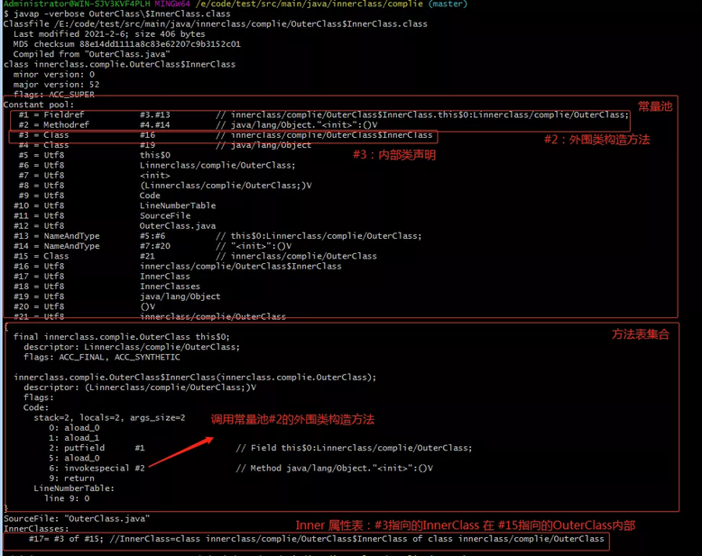
Task: Click the OuterClass$InnerClass(innerclass.complie.OuterClass) constructor signature line
Action: pos(195,378)
